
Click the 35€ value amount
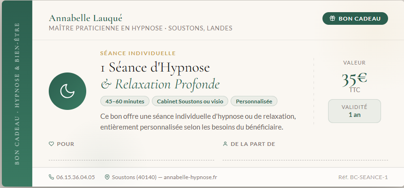(354, 78)
